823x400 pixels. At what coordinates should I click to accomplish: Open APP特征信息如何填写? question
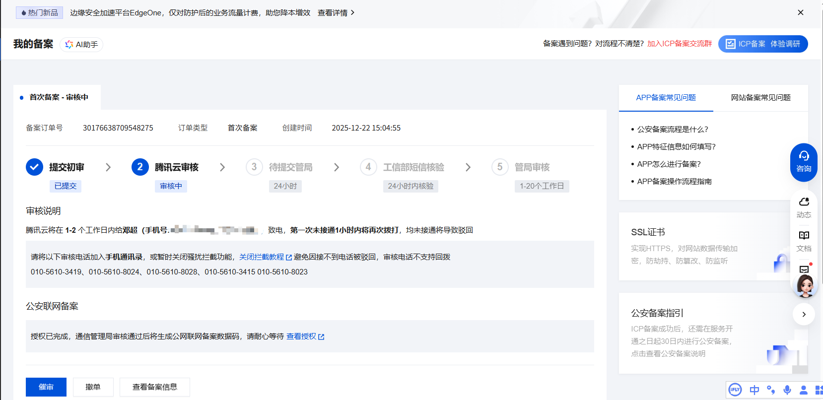click(x=677, y=147)
